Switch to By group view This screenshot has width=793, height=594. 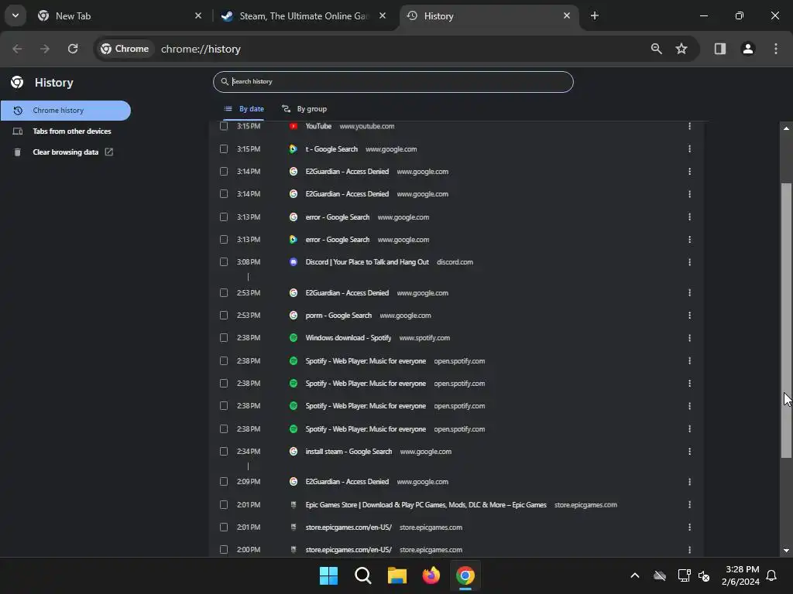pos(304,108)
